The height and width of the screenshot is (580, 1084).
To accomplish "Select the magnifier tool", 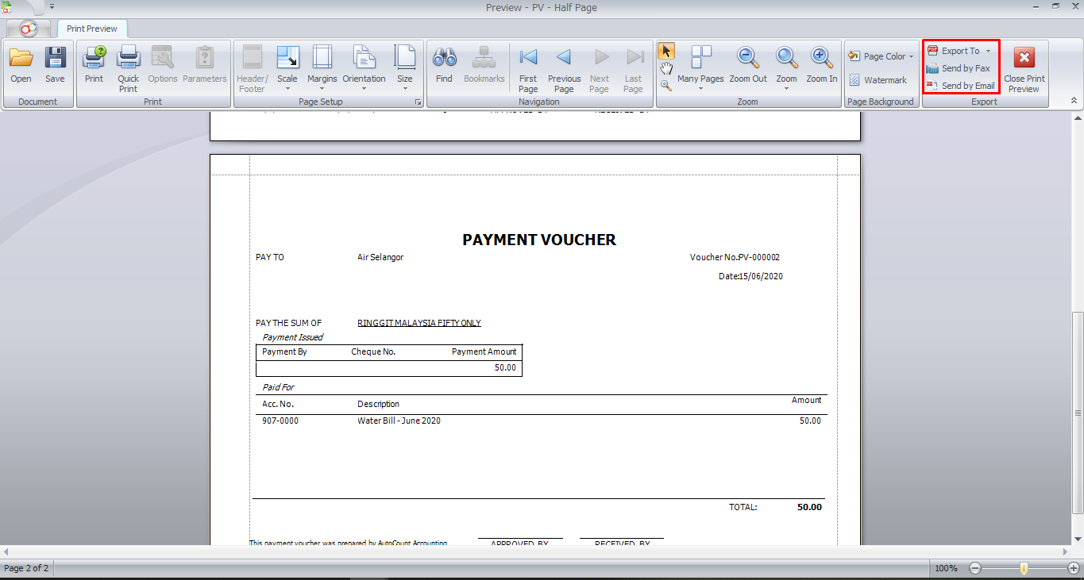I will 666,86.
